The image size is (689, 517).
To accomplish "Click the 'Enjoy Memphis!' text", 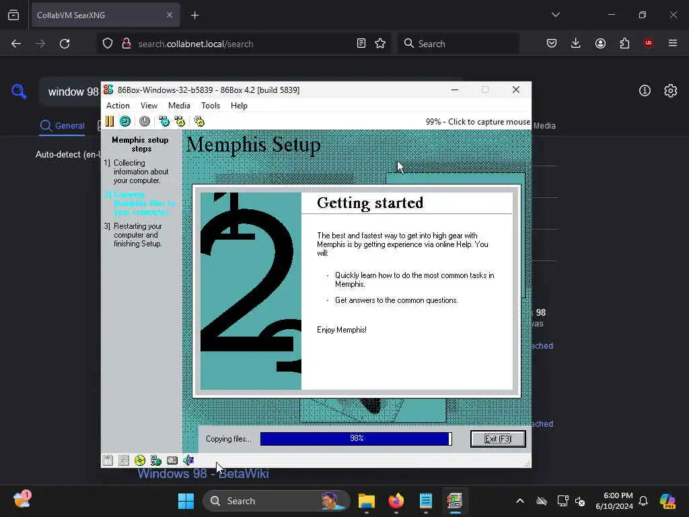I will (341, 330).
